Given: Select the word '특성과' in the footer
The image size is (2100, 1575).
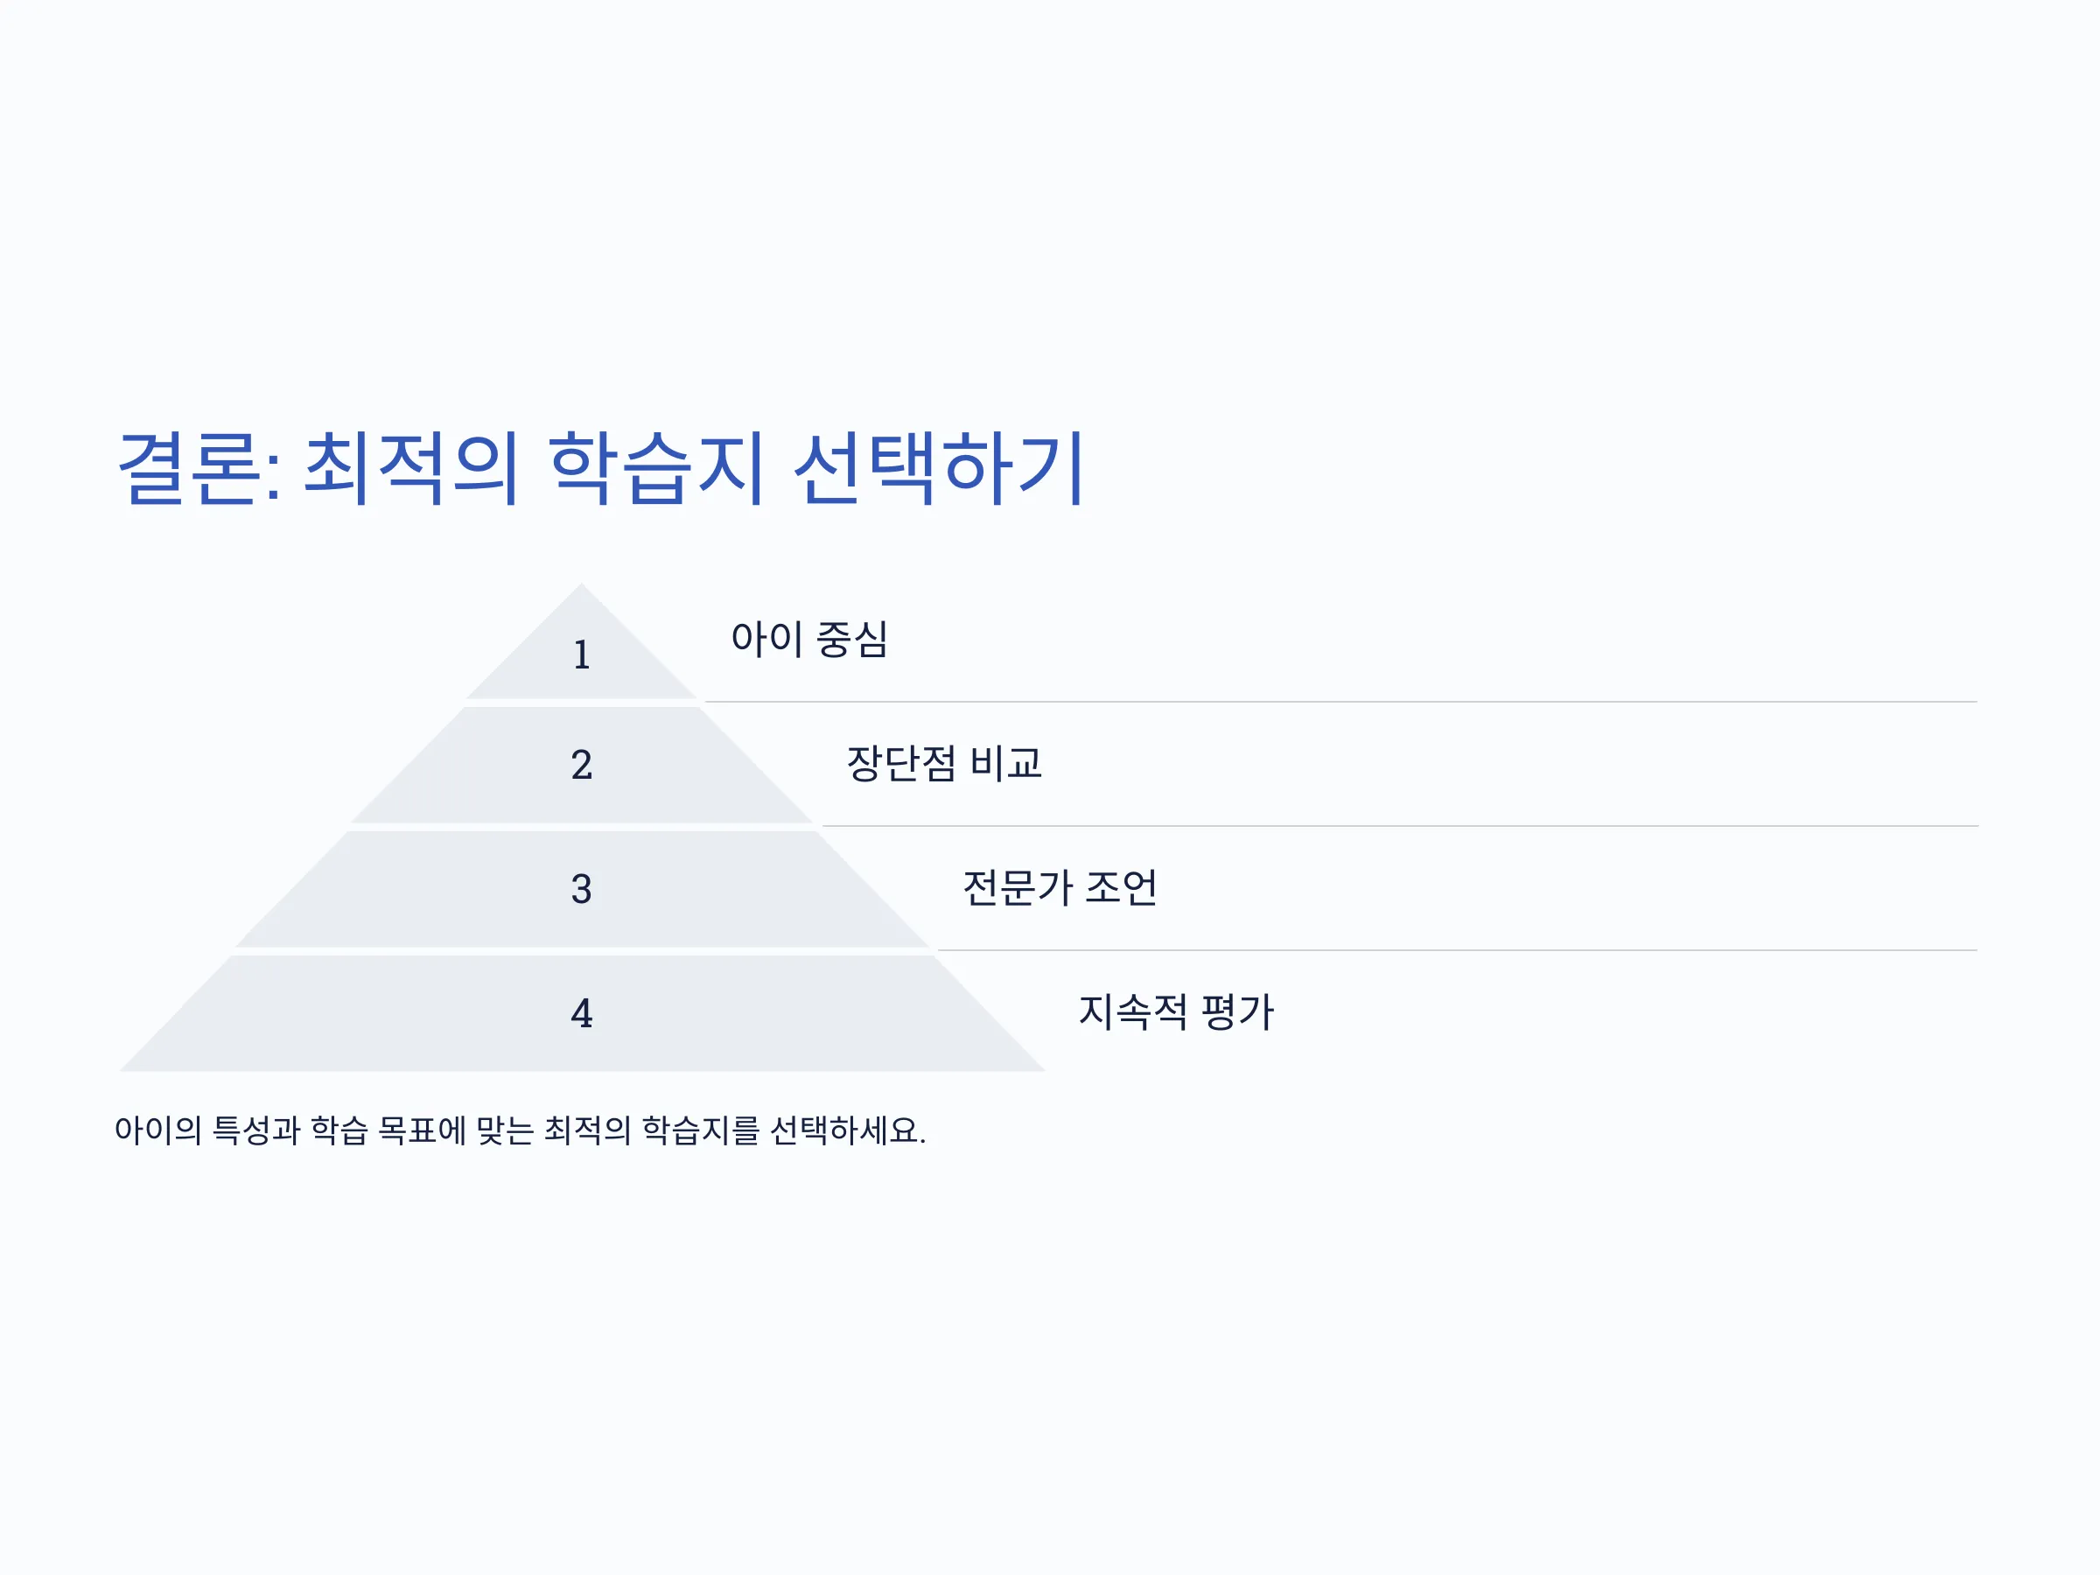Looking at the screenshot, I should click(x=256, y=1130).
